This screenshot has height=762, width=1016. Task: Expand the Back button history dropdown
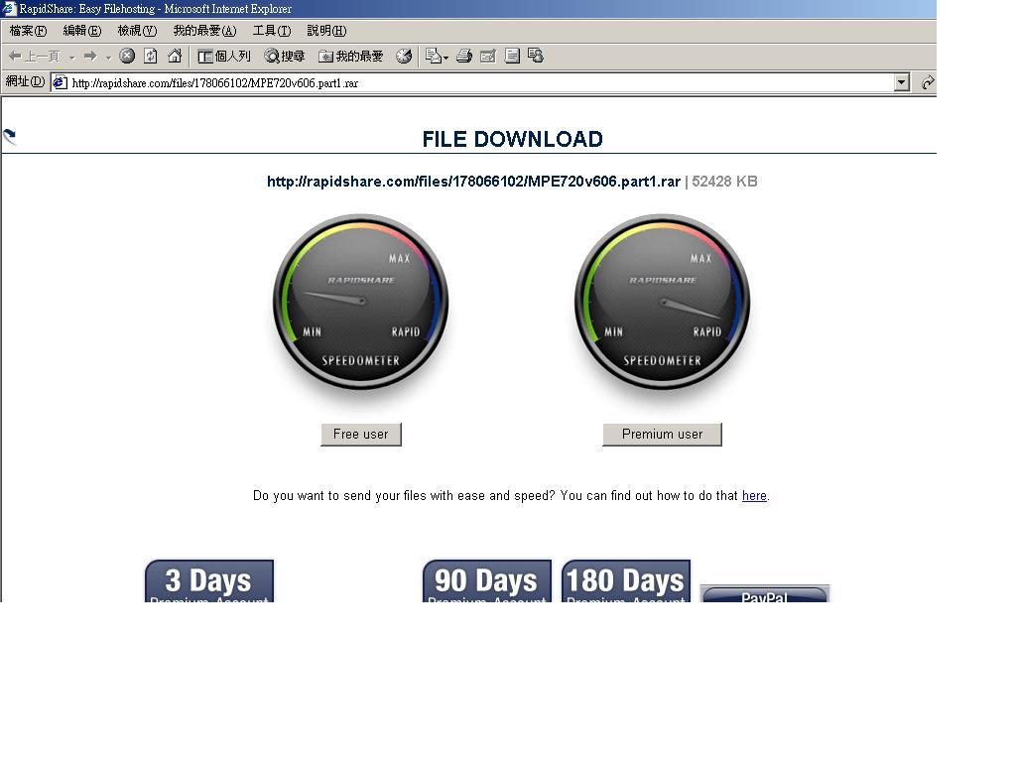coord(71,58)
